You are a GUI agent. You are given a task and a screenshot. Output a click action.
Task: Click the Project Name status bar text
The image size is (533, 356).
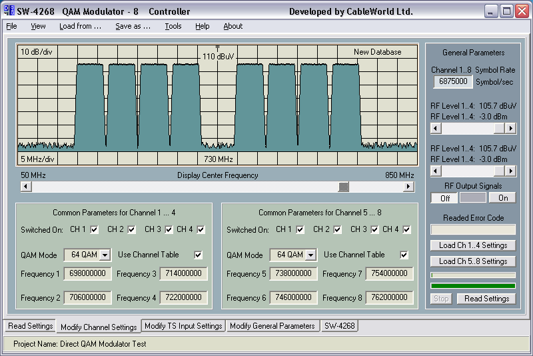[x=79, y=344]
